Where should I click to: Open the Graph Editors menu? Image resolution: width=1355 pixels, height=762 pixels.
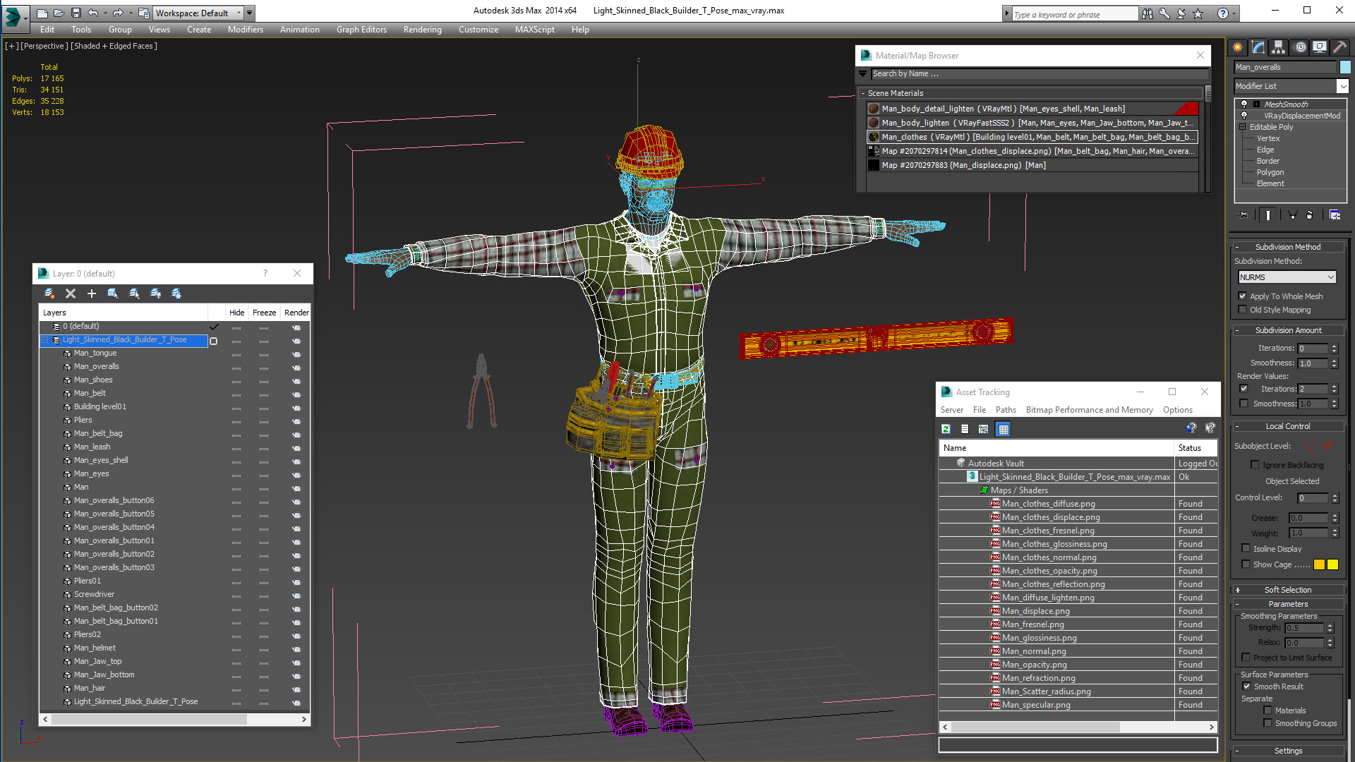361,30
